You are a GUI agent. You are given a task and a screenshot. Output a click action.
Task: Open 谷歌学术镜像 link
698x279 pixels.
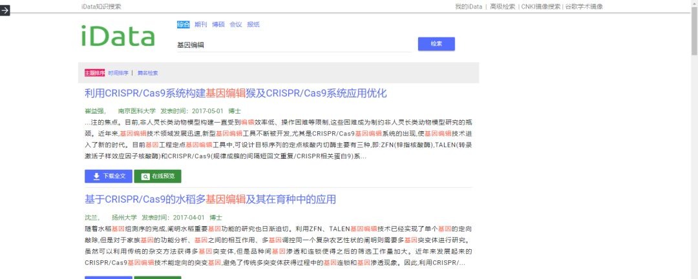click(x=584, y=6)
